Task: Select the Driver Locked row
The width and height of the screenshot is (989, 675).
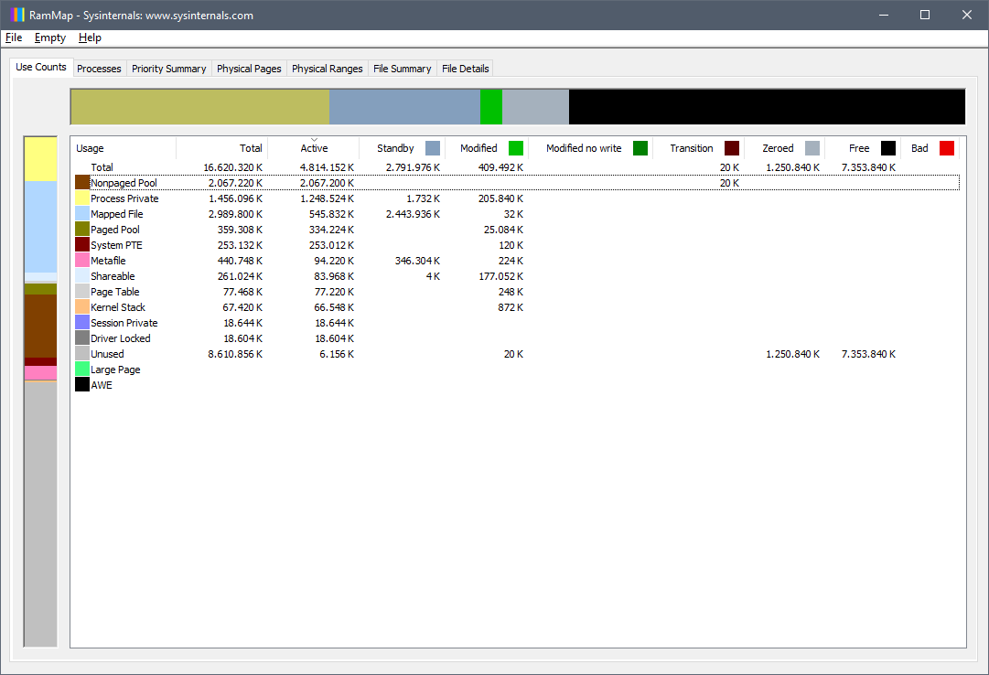Action: pos(515,338)
